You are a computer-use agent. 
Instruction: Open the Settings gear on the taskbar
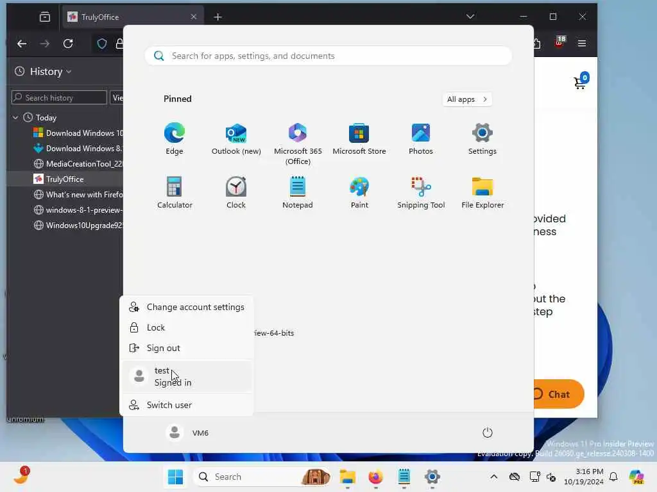point(432,477)
